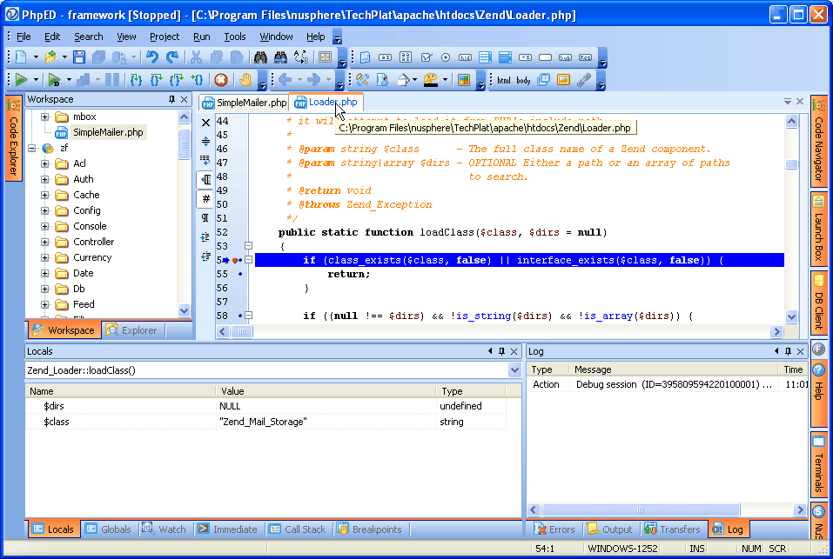The image size is (833, 559).
Task: Click the Log panel horizontal scrollbar thumb
Action: (640, 509)
